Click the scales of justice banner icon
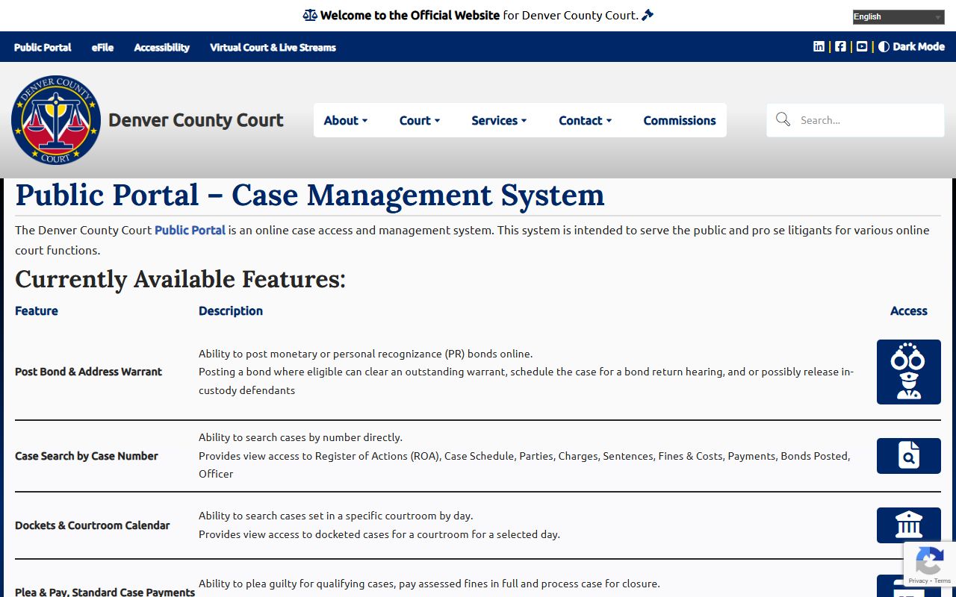Image resolution: width=956 pixels, height=597 pixels. coord(310,15)
